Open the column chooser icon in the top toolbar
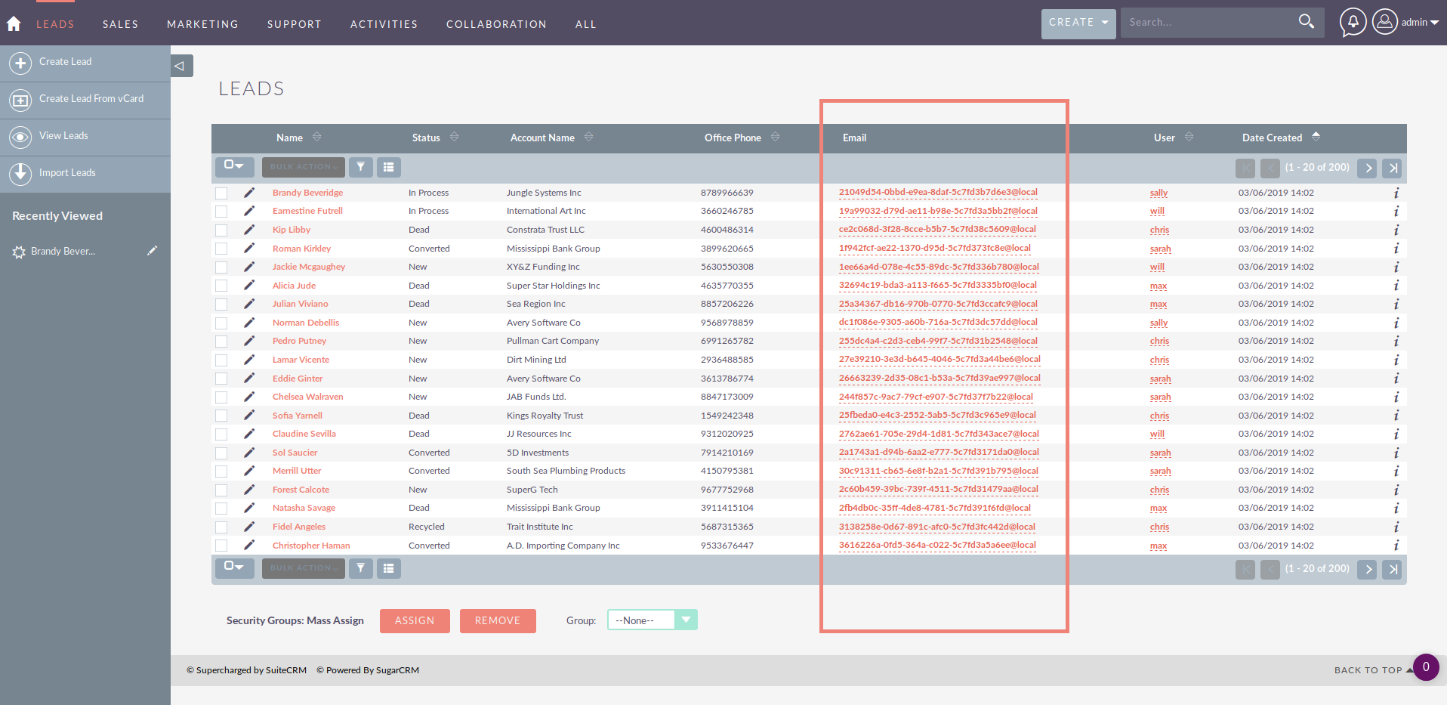 (388, 167)
